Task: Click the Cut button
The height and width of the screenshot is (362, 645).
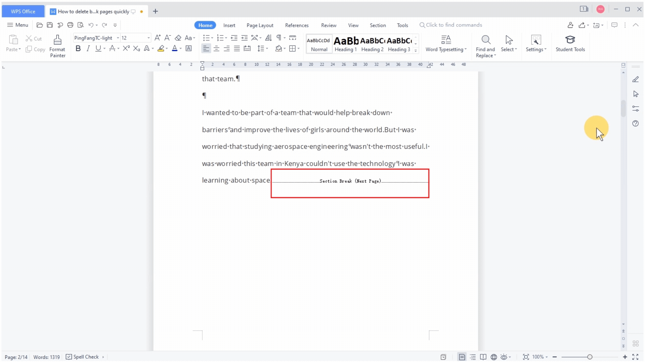Action: click(34, 39)
